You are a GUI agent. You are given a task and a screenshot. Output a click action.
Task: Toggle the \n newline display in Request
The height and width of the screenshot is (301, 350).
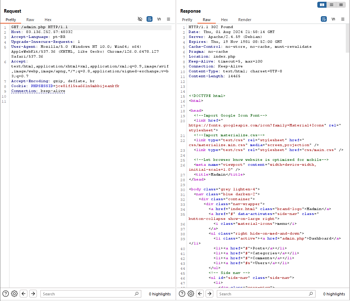coord(159,19)
